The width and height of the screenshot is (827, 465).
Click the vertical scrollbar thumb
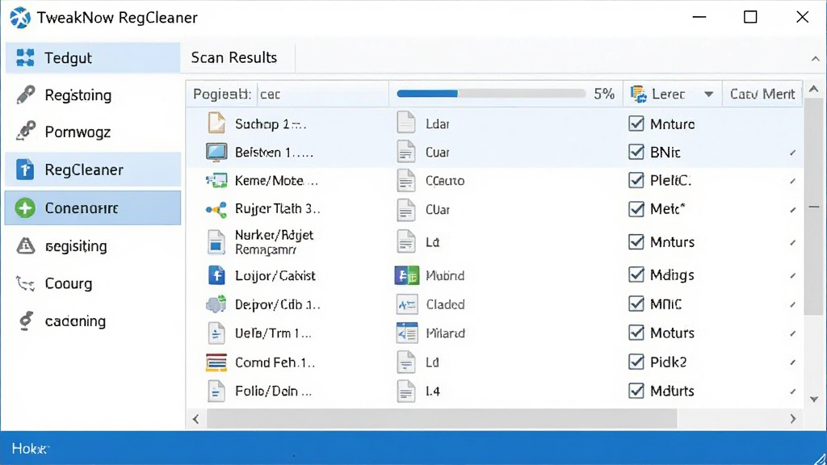814,207
